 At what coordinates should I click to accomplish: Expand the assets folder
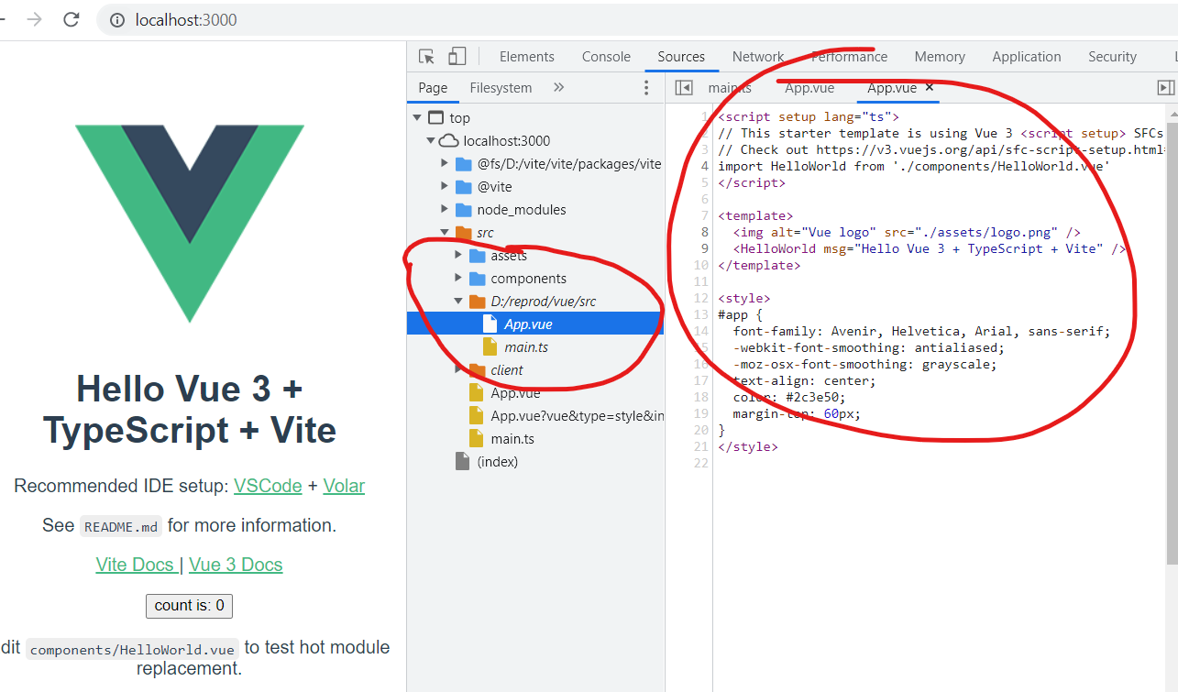click(x=458, y=256)
